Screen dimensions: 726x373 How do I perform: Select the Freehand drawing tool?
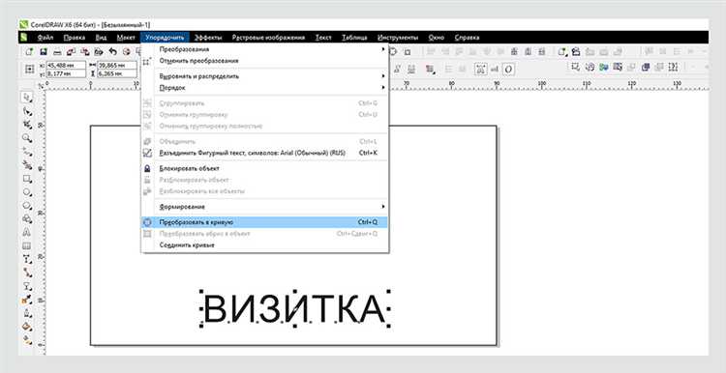click(x=27, y=152)
